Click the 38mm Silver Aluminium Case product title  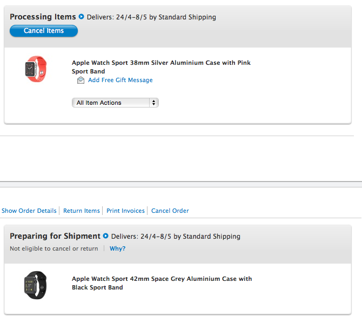pyautogui.click(x=161, y=67)
